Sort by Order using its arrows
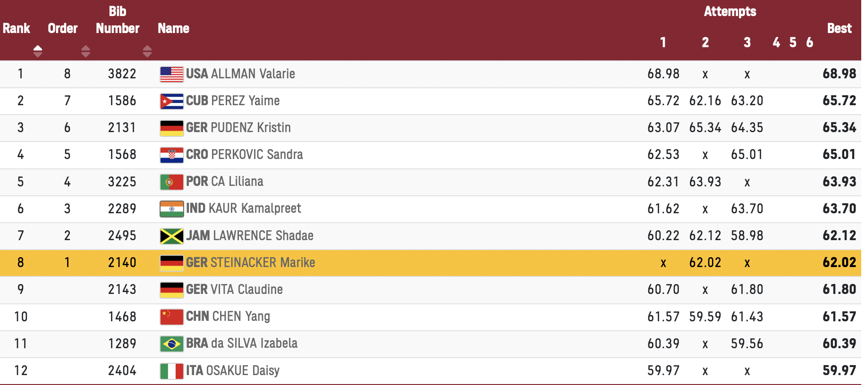 (x=85, y=51)
